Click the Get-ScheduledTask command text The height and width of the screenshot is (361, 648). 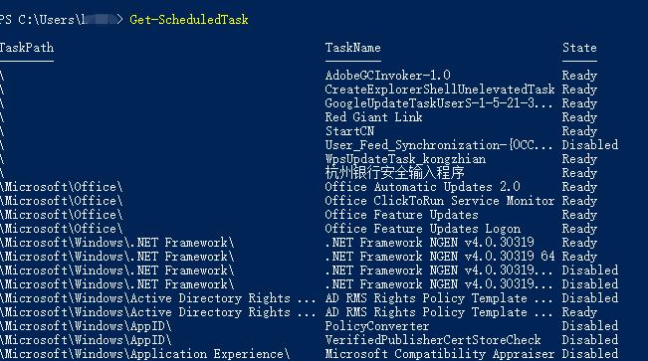pyautogui.click(x=189, y=20)
